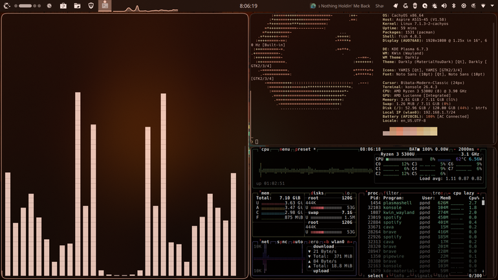Open the btop preset selector
The height and width of the screenshot is (280, 498).
point(303,149)
